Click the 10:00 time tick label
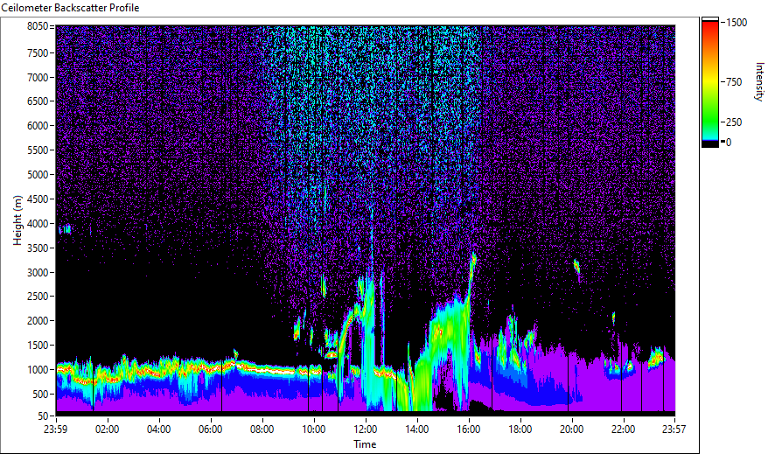Viewport: 768px width, 454px height. pos(313,430)
